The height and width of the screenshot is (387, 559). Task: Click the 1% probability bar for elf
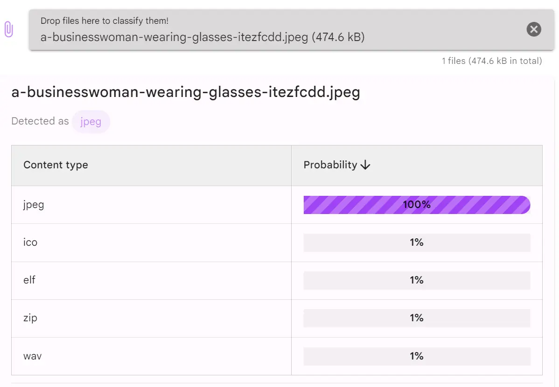tap(417, 280)
